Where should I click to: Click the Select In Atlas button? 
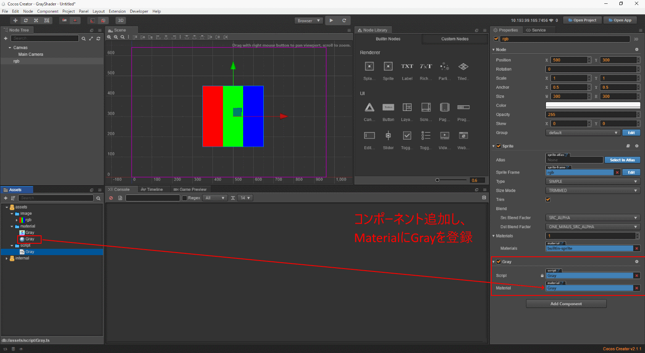tap(622, 160)
